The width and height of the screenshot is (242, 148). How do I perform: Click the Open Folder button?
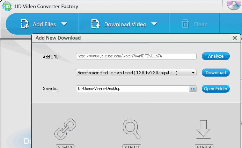pyautogui.click(x=215, y=89)
